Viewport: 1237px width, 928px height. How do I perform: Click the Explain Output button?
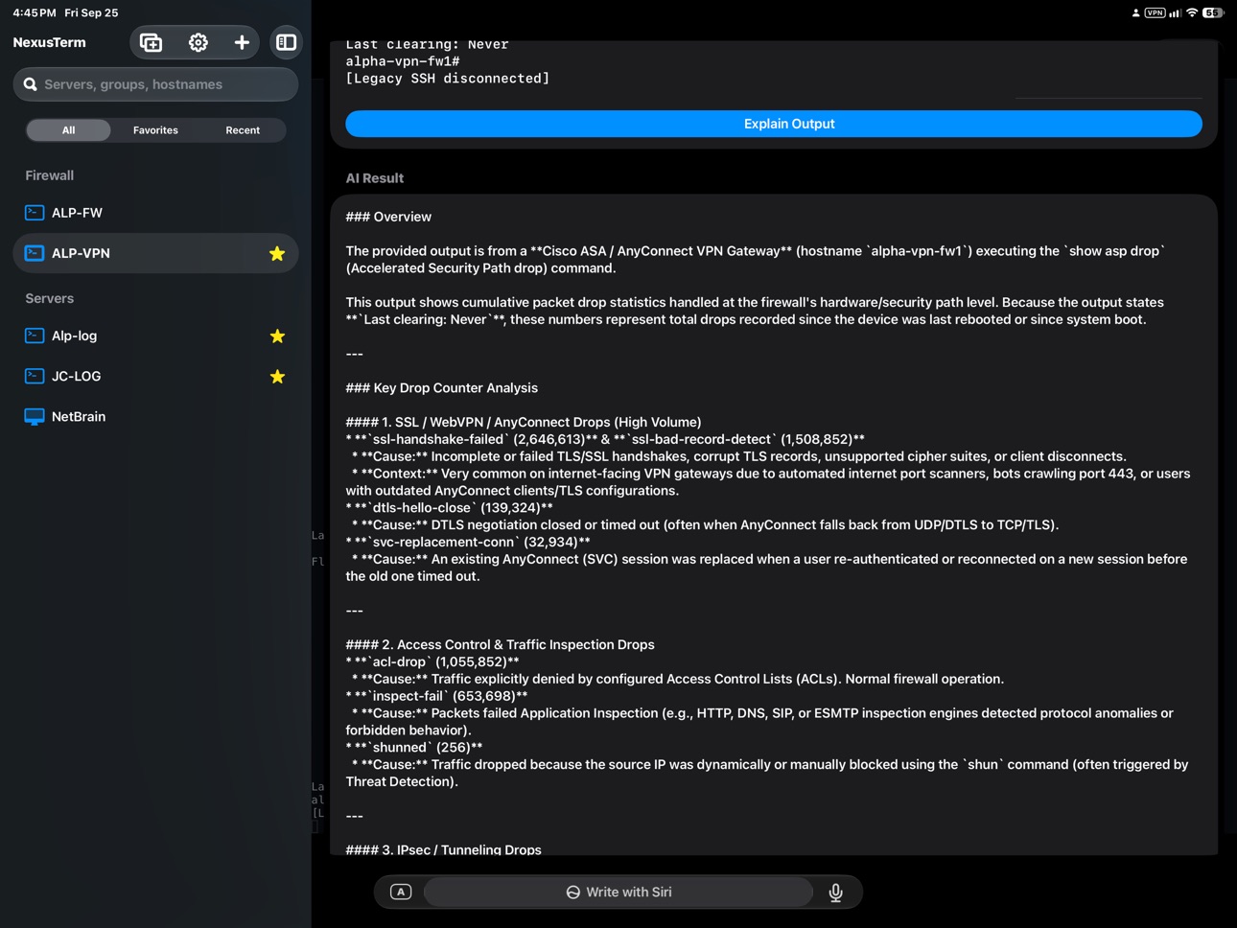774,124
